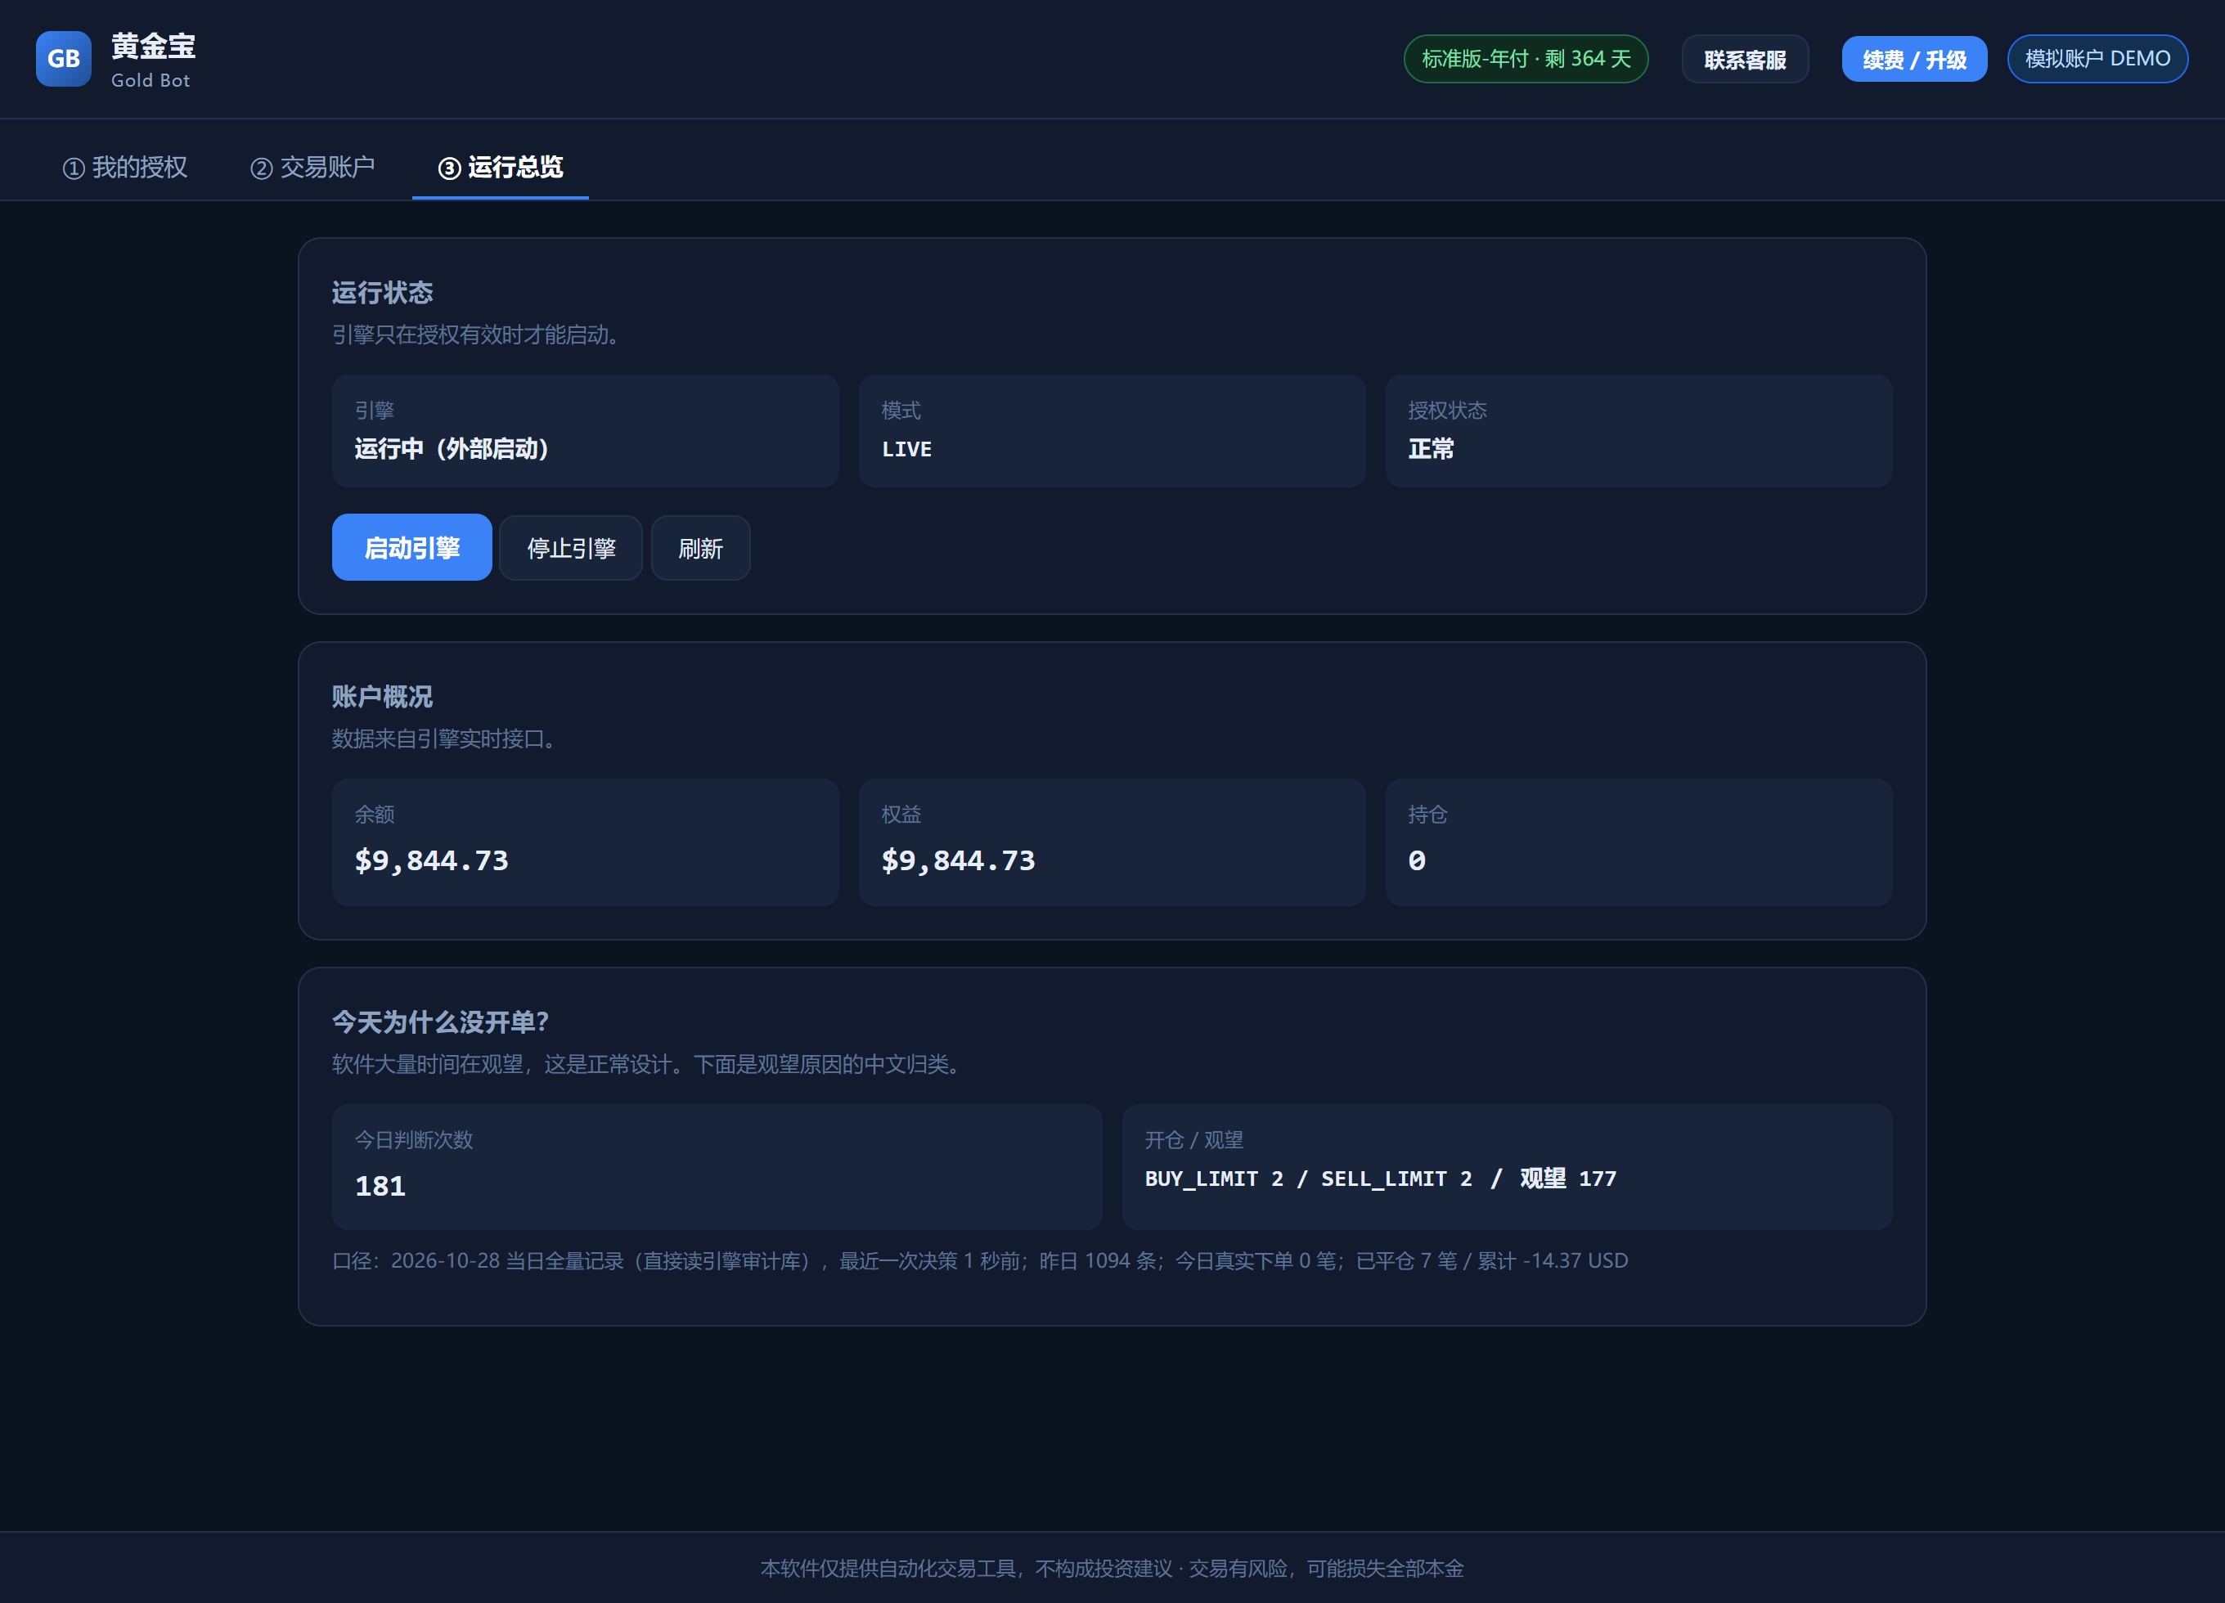Click the Gold Bot subtitle
This screenshot has width=2225, height=1603.
pyautogui.click(x=150, y=80)
